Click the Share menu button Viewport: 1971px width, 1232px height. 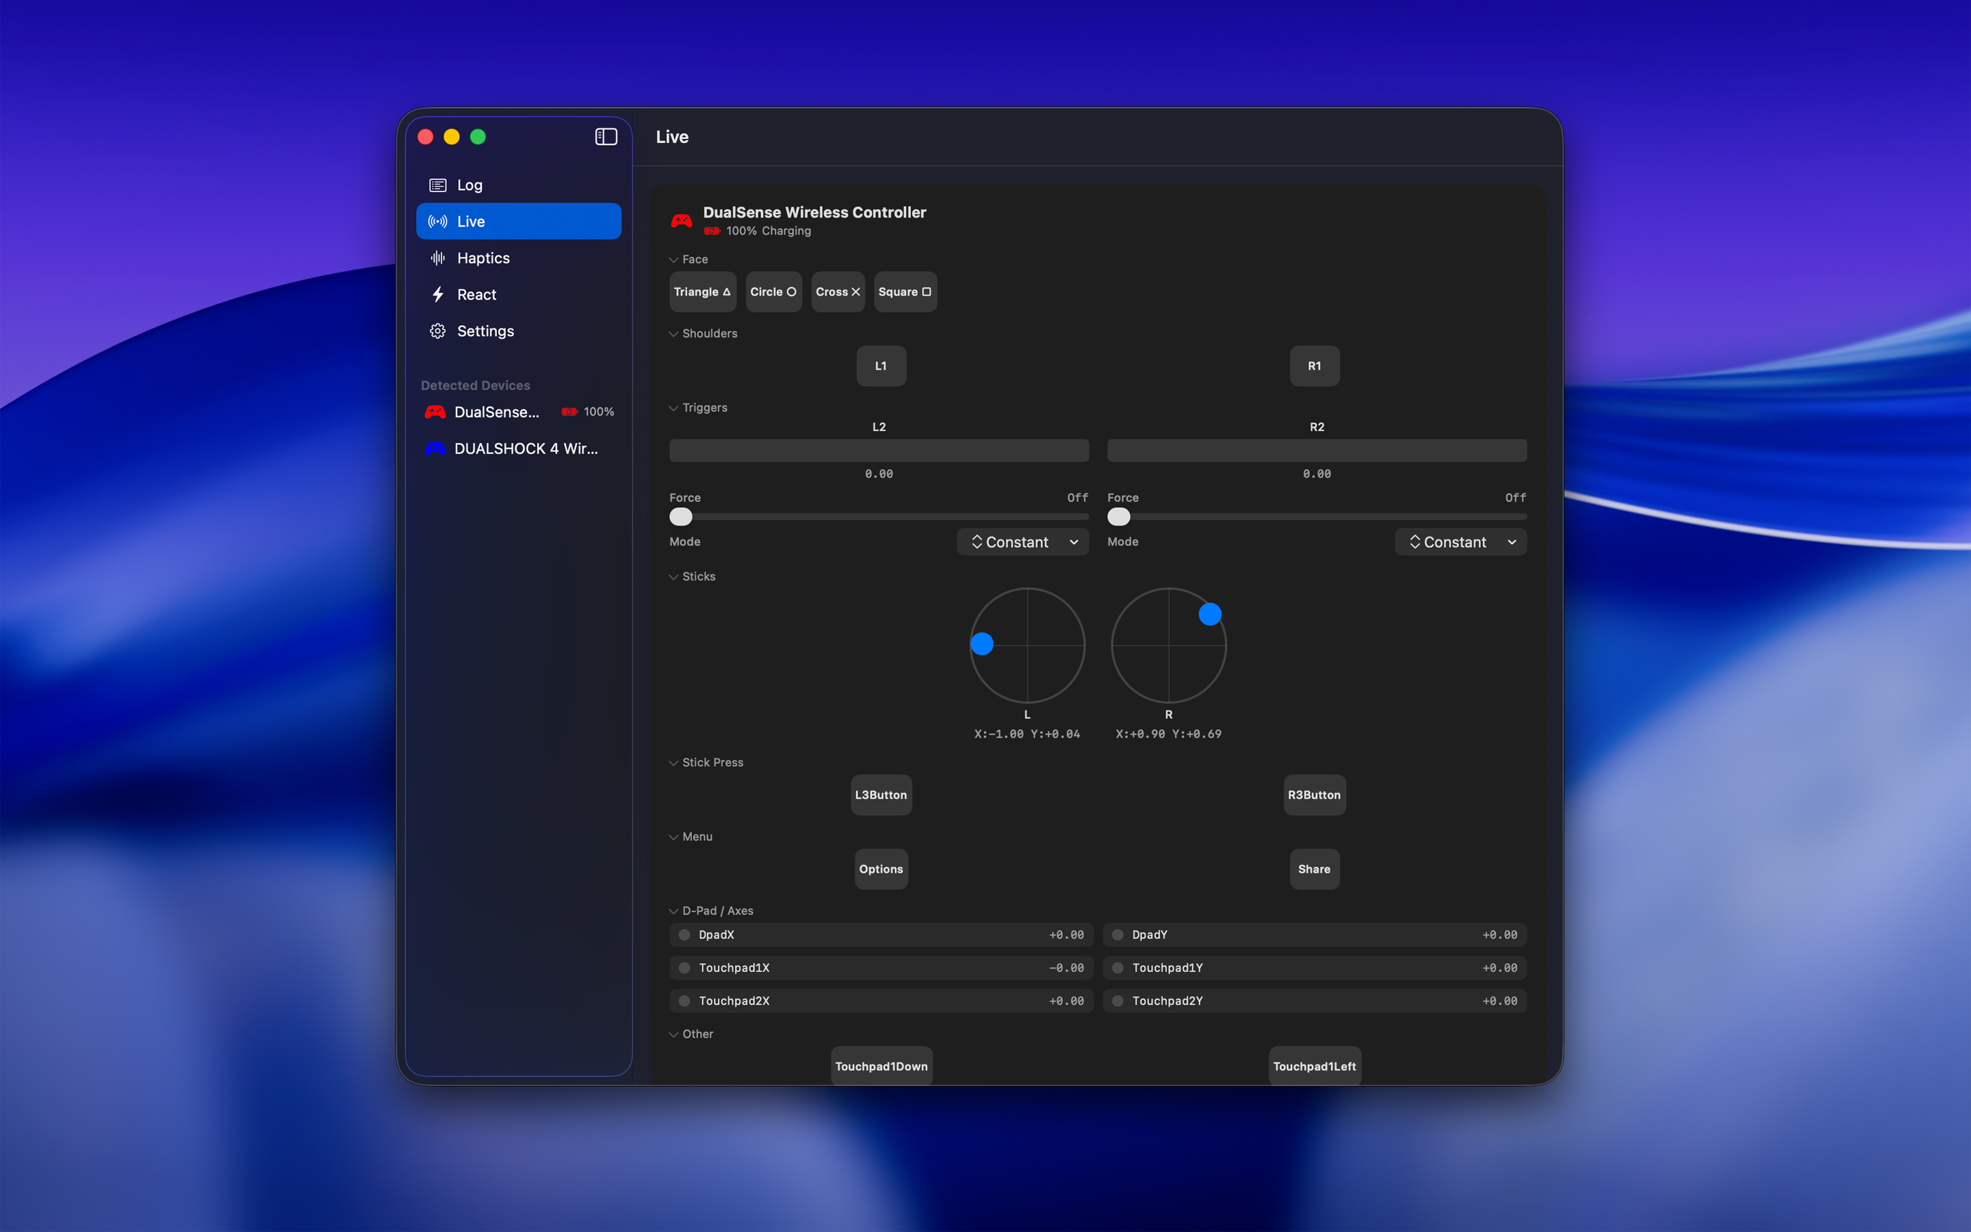coord(1315,869)
